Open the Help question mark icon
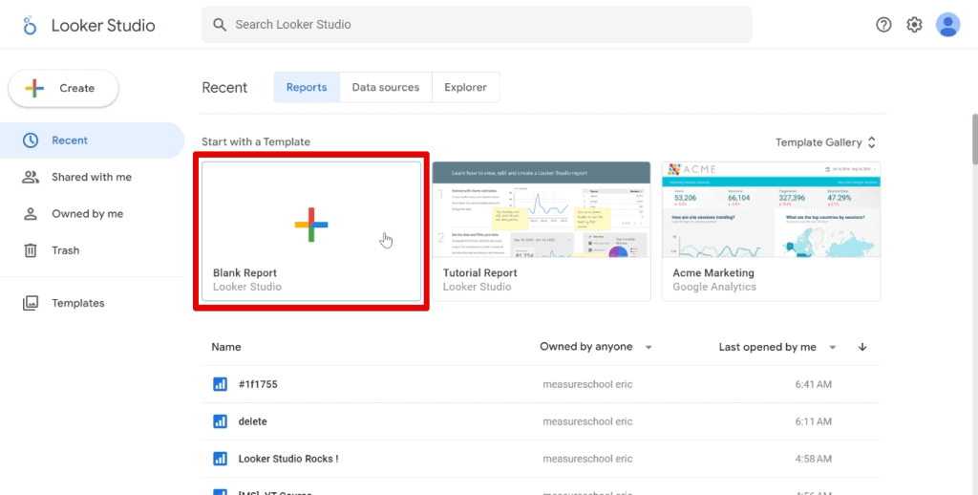Image resolution: width=978 pixels, height=495 pixels. click(x=883, y=24)
